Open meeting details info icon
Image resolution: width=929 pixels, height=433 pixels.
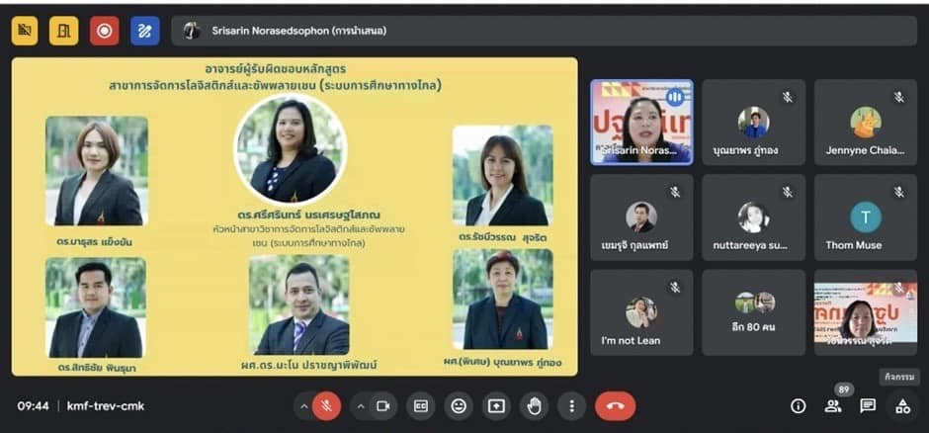[x=799, y=405]
